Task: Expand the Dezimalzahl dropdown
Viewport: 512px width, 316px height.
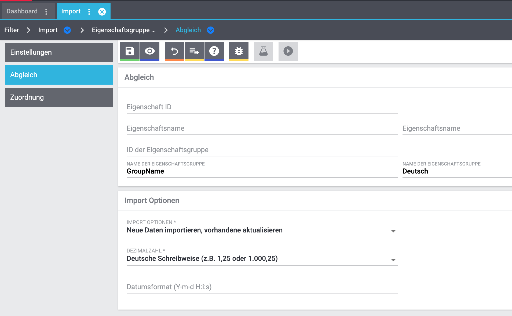Action: tap(393, 259)
